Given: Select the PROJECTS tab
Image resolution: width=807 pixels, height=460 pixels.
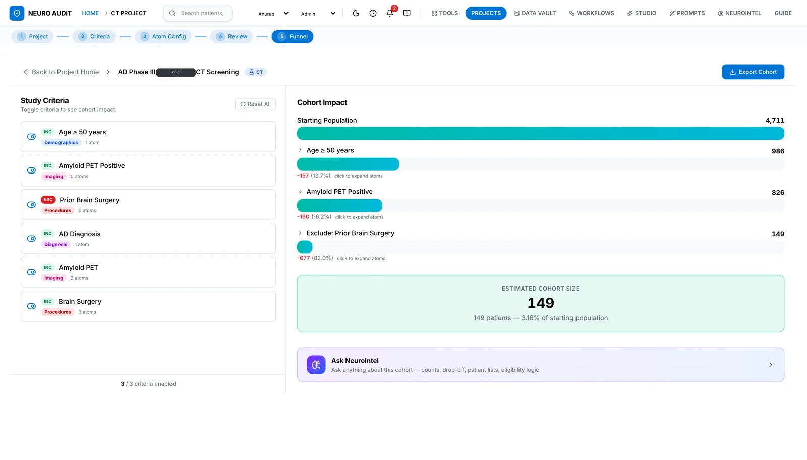Looking at the screenshot, I should [486, 13].
